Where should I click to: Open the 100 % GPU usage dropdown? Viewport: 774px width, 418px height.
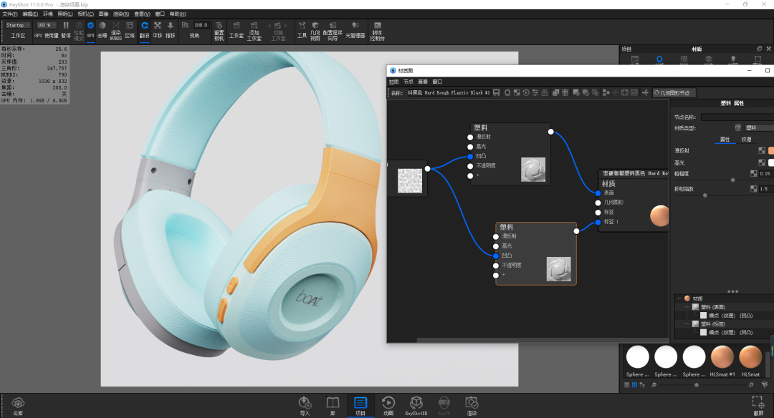click(47, 25)
